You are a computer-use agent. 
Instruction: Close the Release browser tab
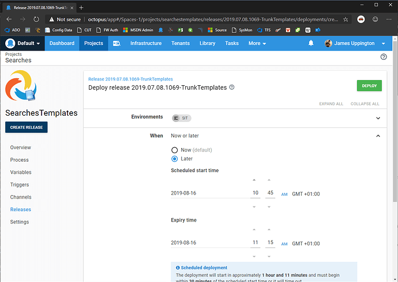tap(72, 8)
